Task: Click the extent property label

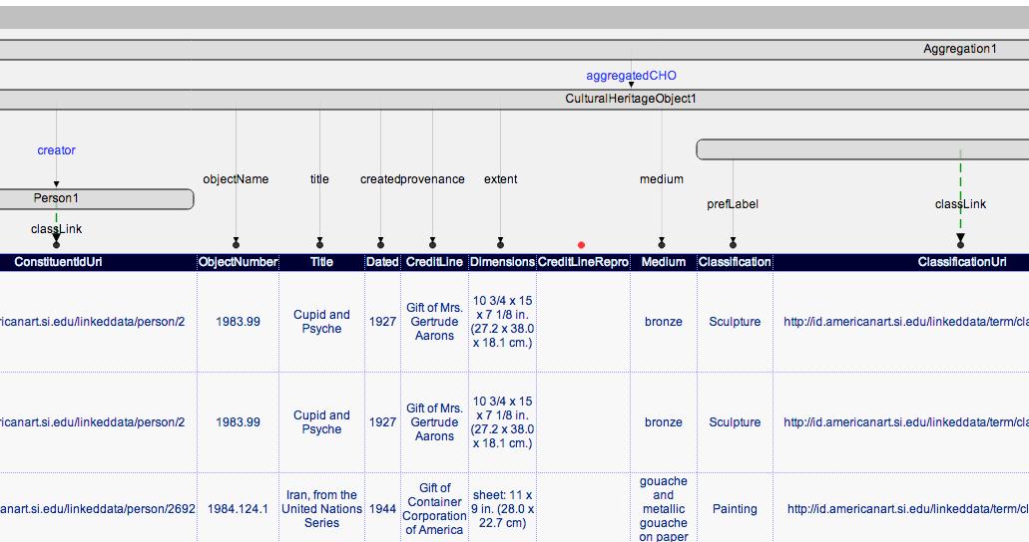Action: tap(500, 179)
